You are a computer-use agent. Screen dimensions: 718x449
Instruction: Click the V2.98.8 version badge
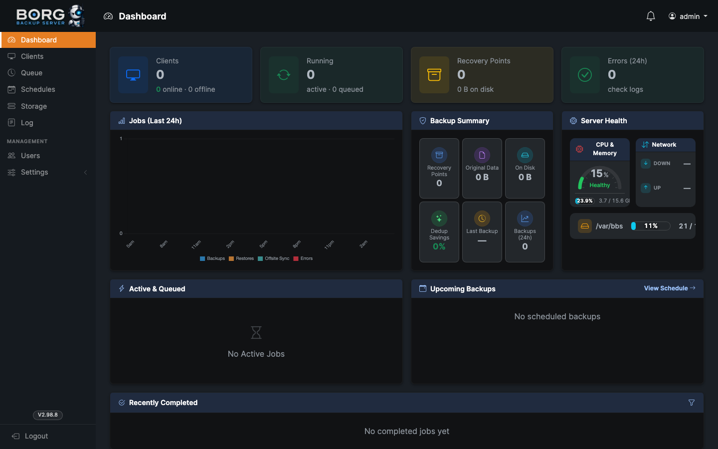click(48, 415)
